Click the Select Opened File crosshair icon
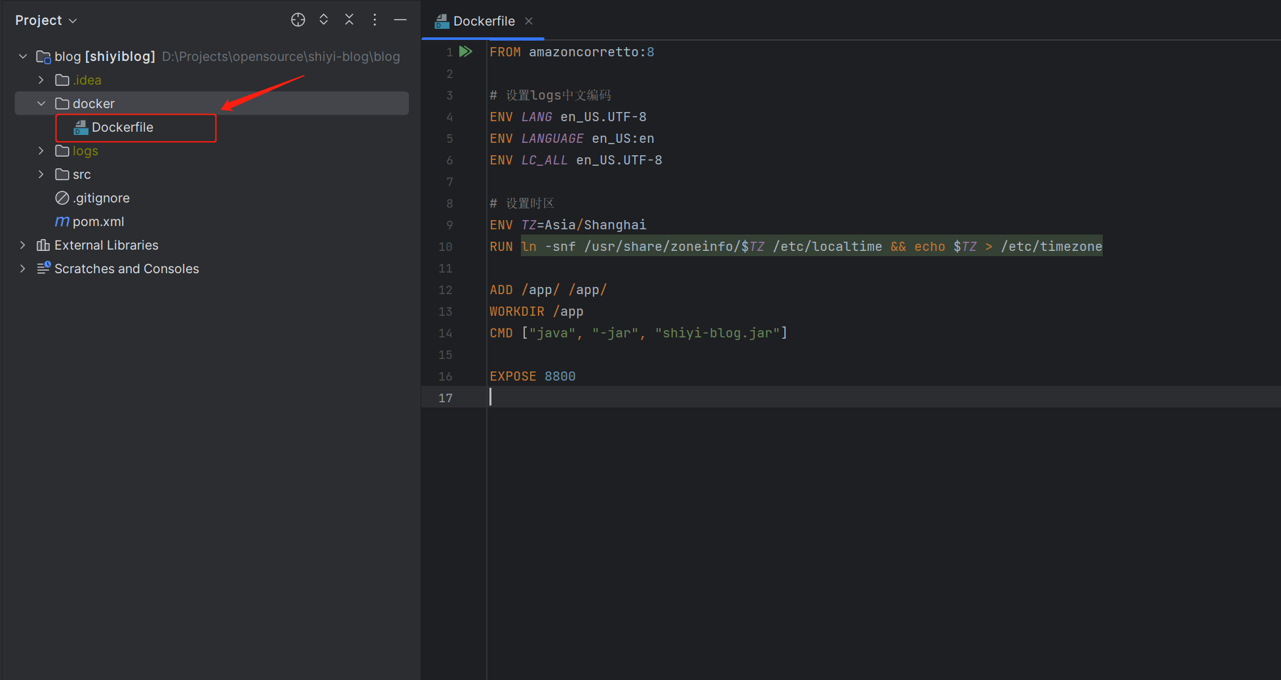The width and height of the screenshot is (1281, 680). pos(297,20)
